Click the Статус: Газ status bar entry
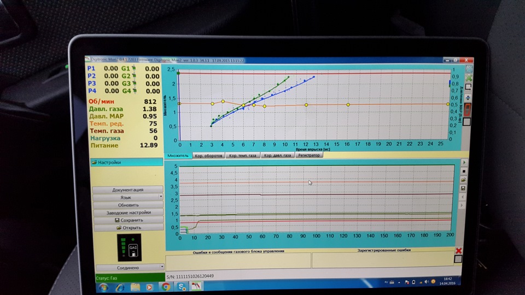The height and width of the screenshot is (295, 525). (130, 278)
